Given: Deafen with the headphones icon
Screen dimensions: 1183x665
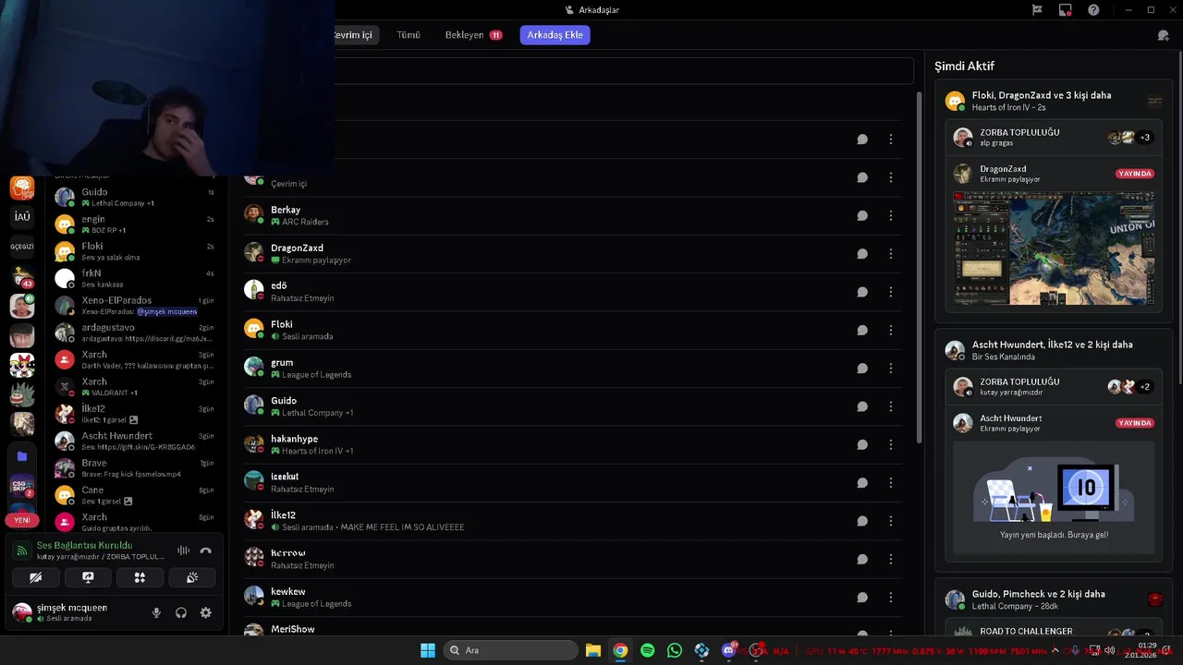Looking at the screenshot, I should coord(181,612).
